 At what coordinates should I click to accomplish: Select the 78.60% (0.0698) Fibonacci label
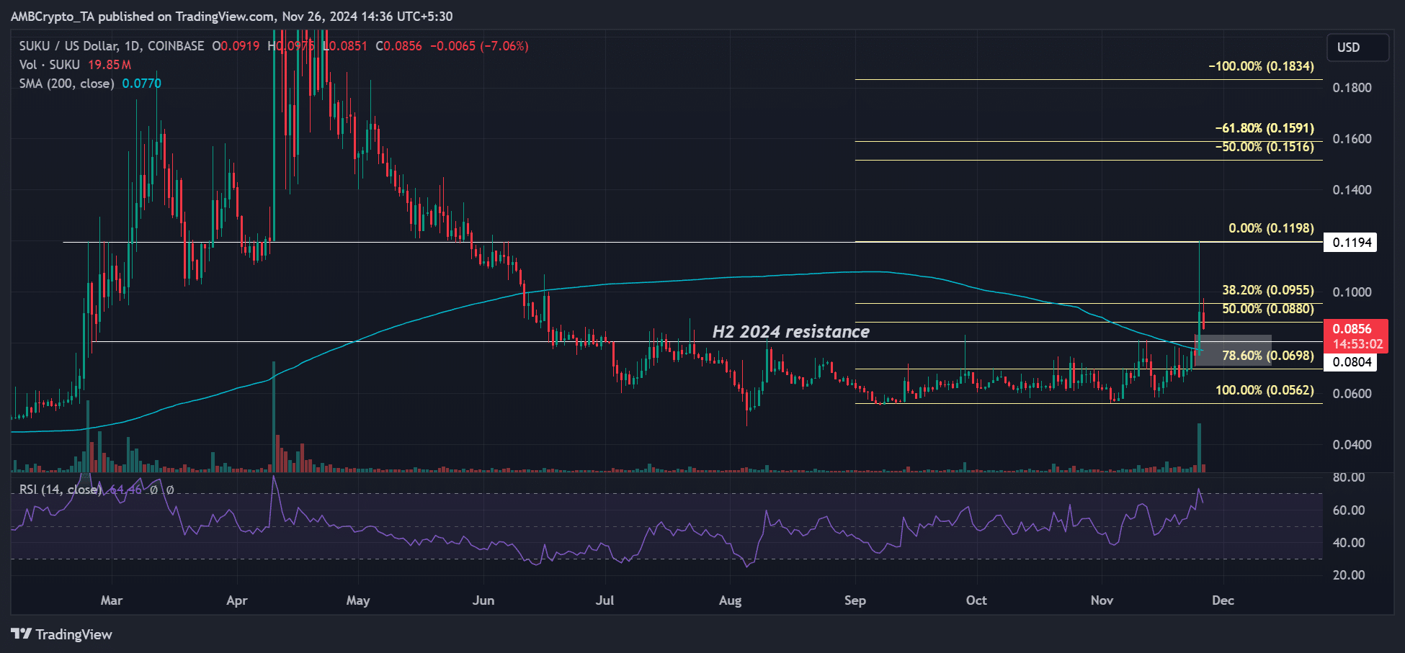(x=1268, y=356)
